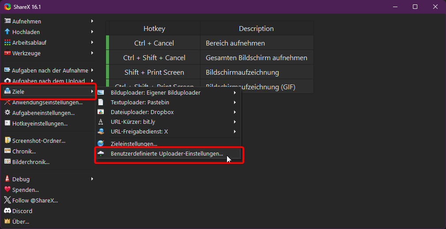Open the Screenshot-Ordner
This screenshot has height=229, width=446.
[38, 141]
